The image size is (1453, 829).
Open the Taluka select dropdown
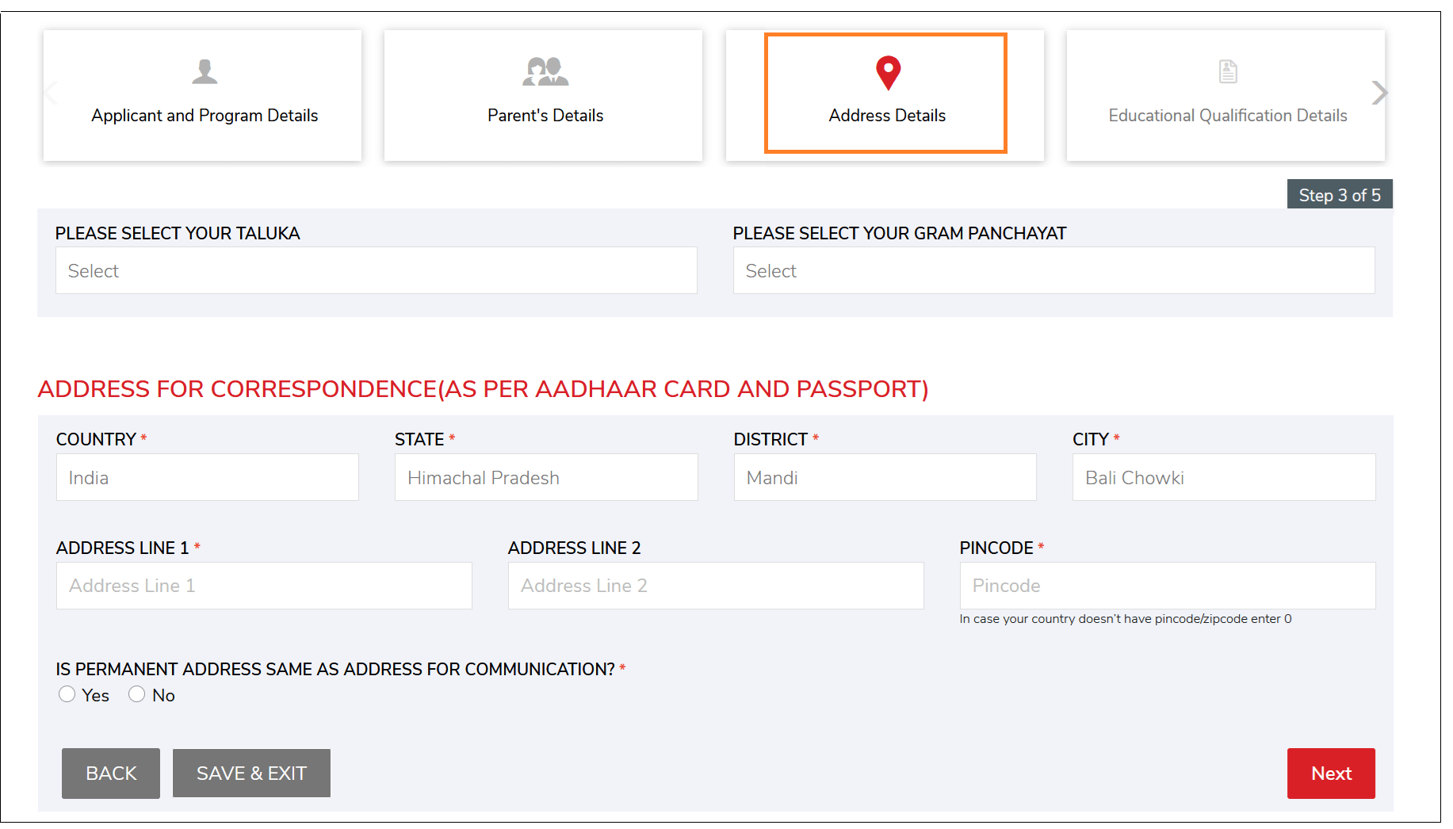point(377,270)
